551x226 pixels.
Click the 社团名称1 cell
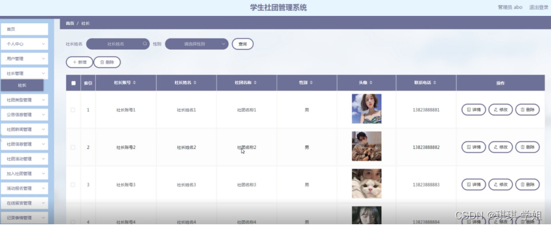tap(246, 110)
